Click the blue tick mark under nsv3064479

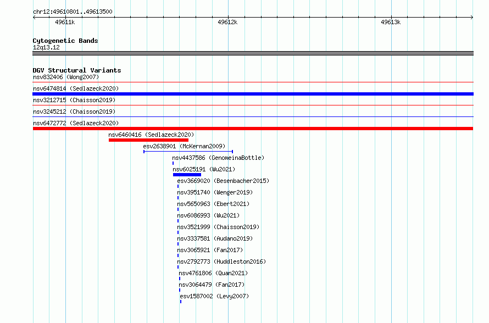click(180, 290)
